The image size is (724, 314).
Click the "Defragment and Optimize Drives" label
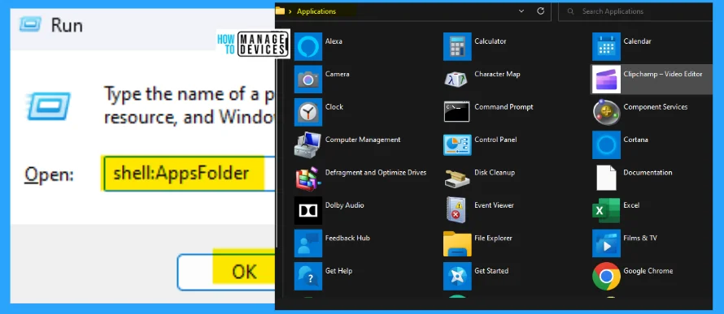pyautogui.click(x=376, y=172)
